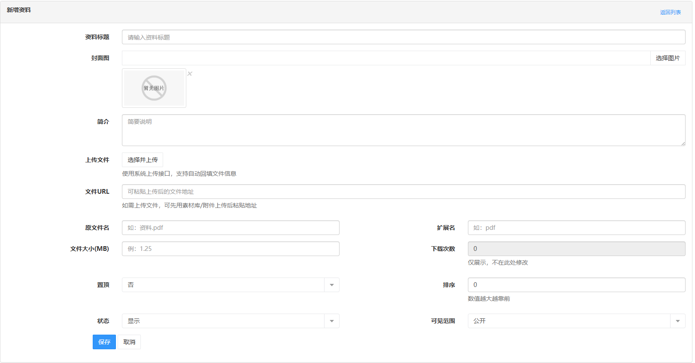The image size is (695, 363).
Task: Click the 返回列表 link
Action: point(670,12)
